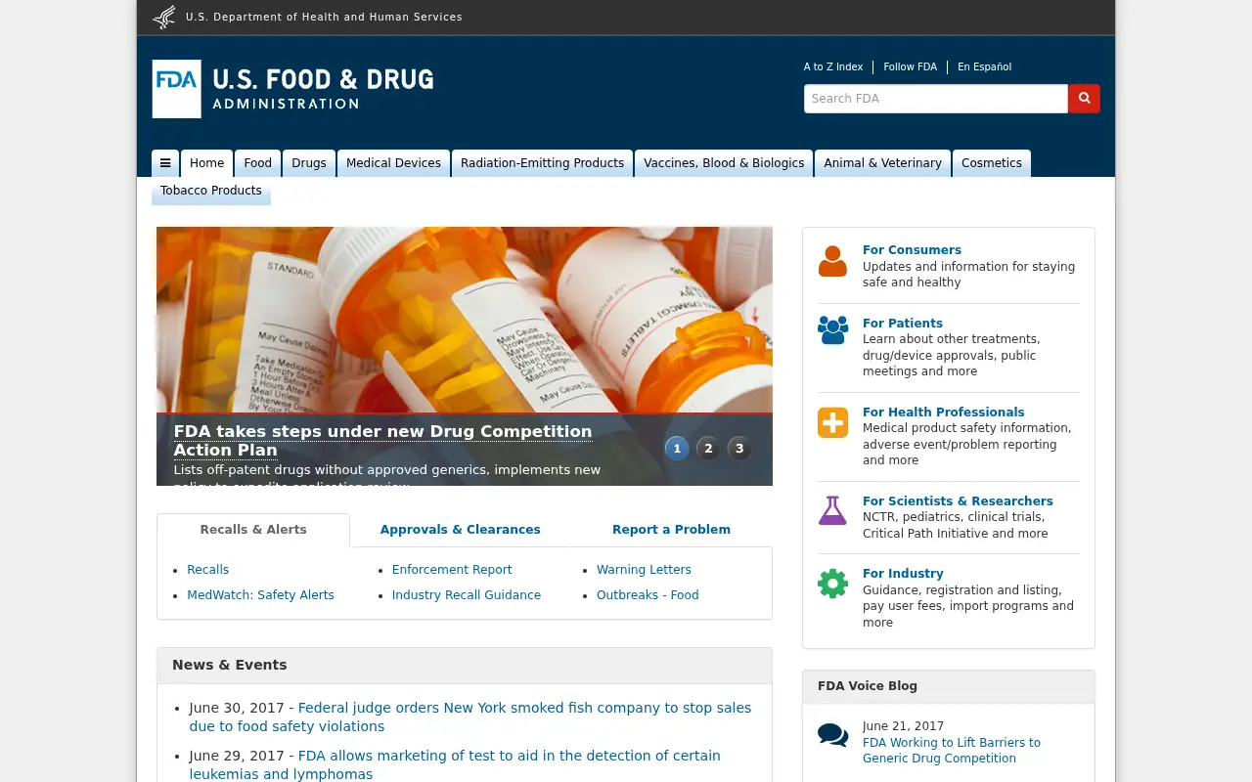
Task: Click the HHS eagle logo icon
Action: click(164, 18)
